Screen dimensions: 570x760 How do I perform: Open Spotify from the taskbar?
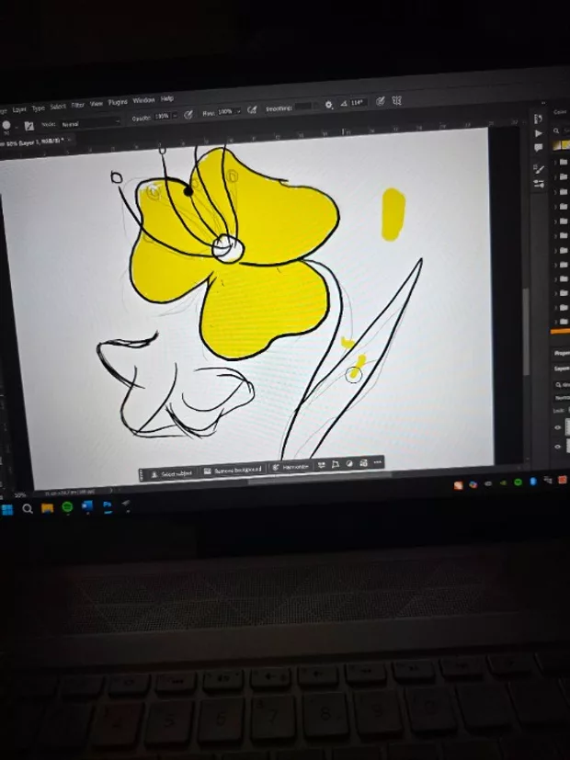[x=68, y=507]
